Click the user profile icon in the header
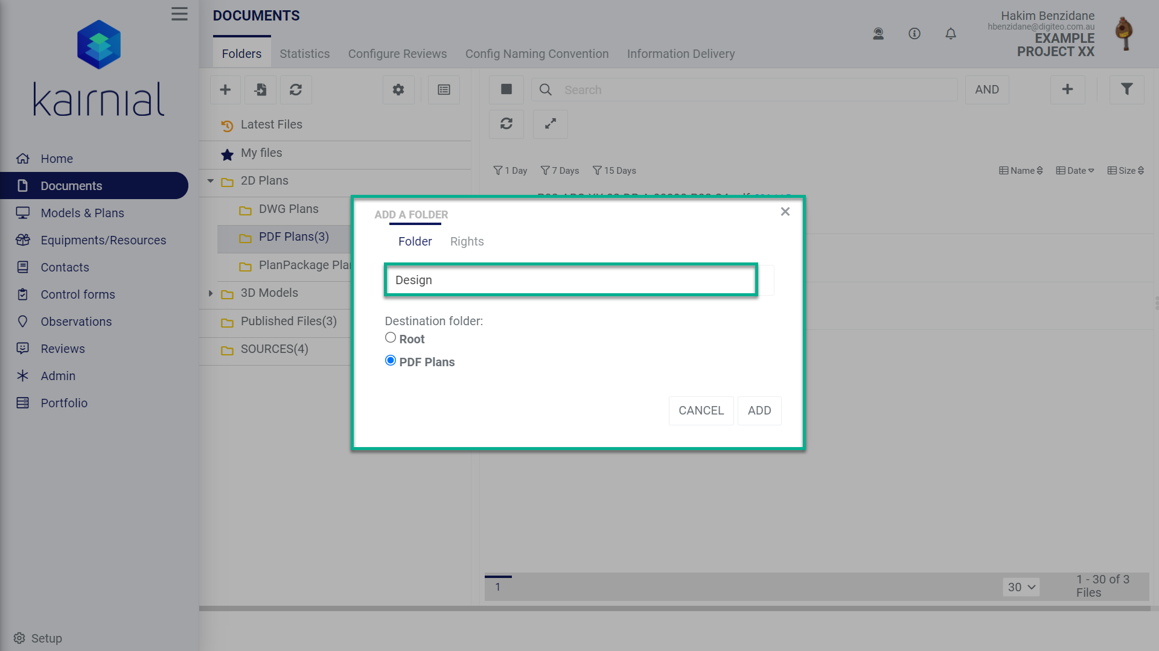The height and width of the screenshot is (651, 1159). pyautogui.click(x=878, y=34)
